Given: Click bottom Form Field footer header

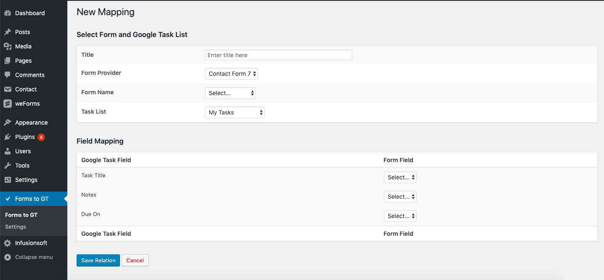Looking at the screenshot, I should [x=399, y=234].
